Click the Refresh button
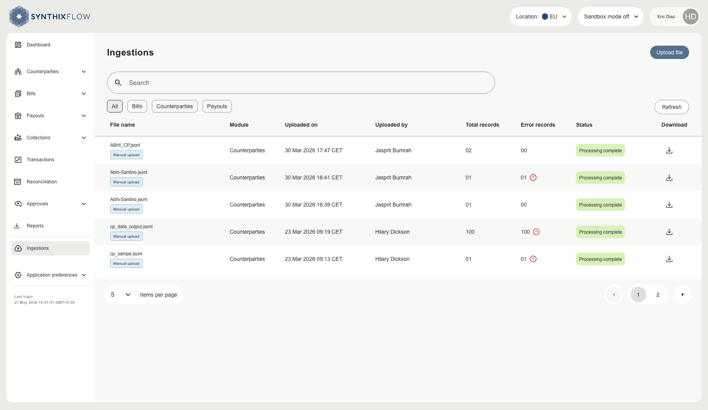This screenshot has width=708, height=410. (672, 107)
